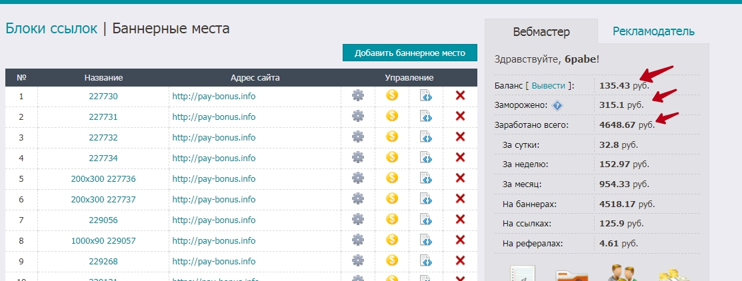
Task: Click the coin icon for banner 229056
Action: [392, 219]
